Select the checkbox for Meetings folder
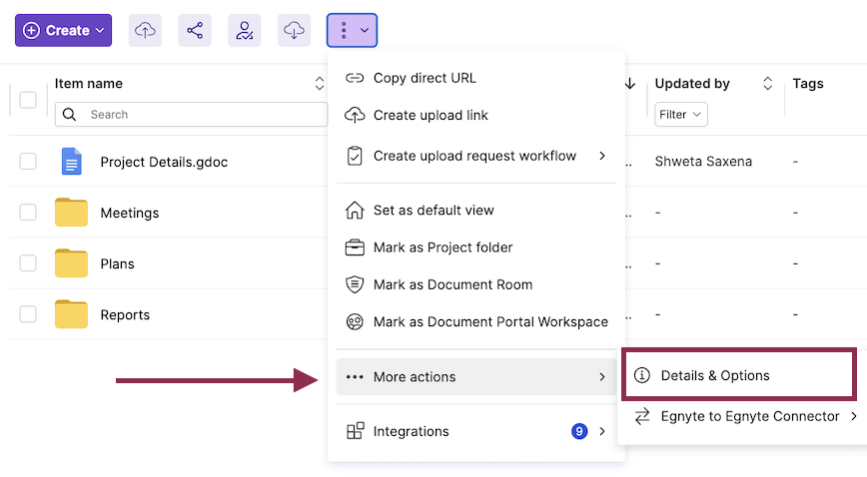This screenshot has height=477, width=867. point(28,213)
